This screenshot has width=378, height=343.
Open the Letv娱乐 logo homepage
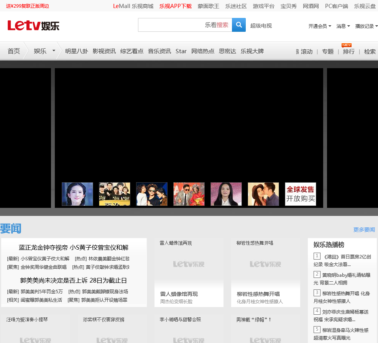pyautogui.click(x=33, y=25)
